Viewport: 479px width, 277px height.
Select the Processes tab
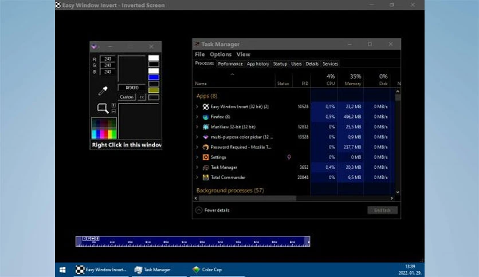(205, 64)
